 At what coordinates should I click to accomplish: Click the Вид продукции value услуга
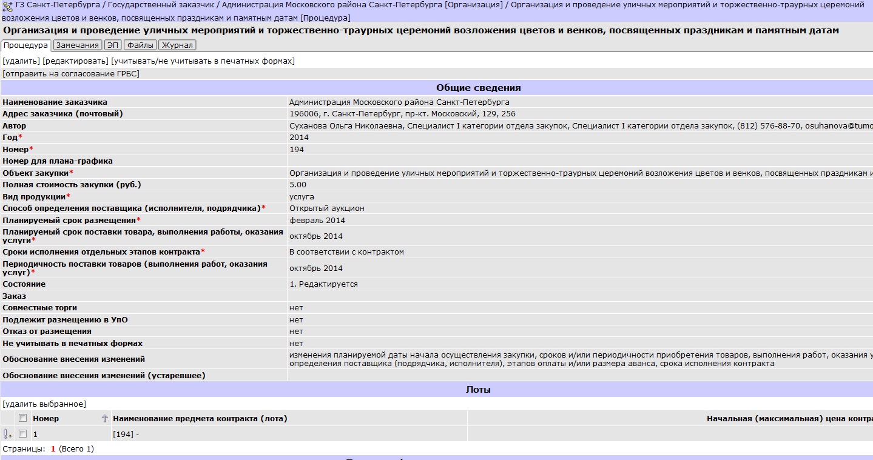tap(302, 196)
